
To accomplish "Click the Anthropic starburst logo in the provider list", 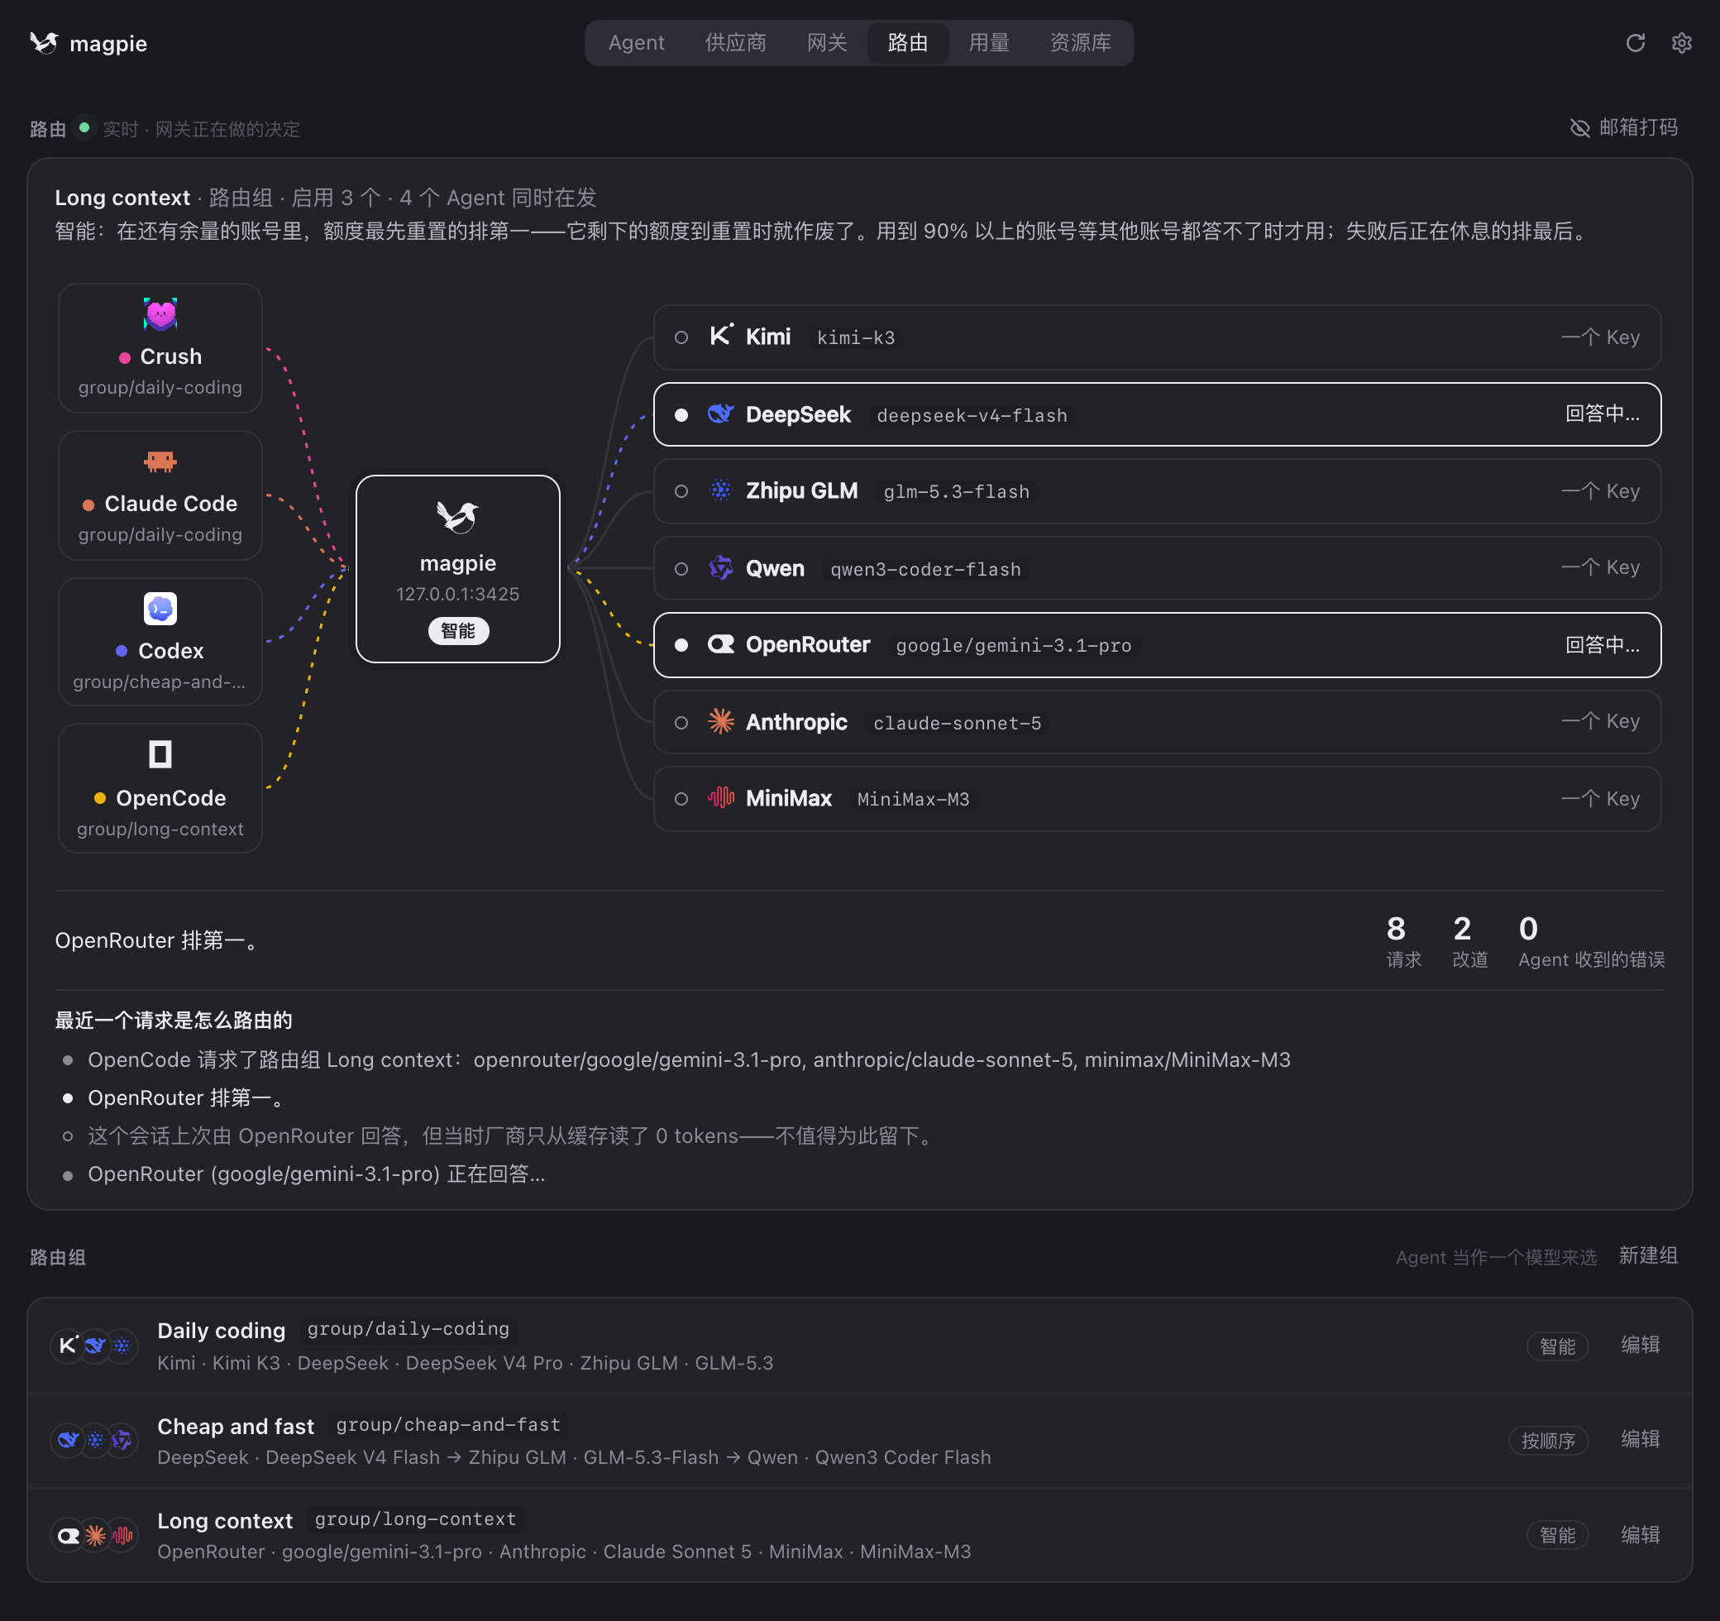I will tap(722, 722).
